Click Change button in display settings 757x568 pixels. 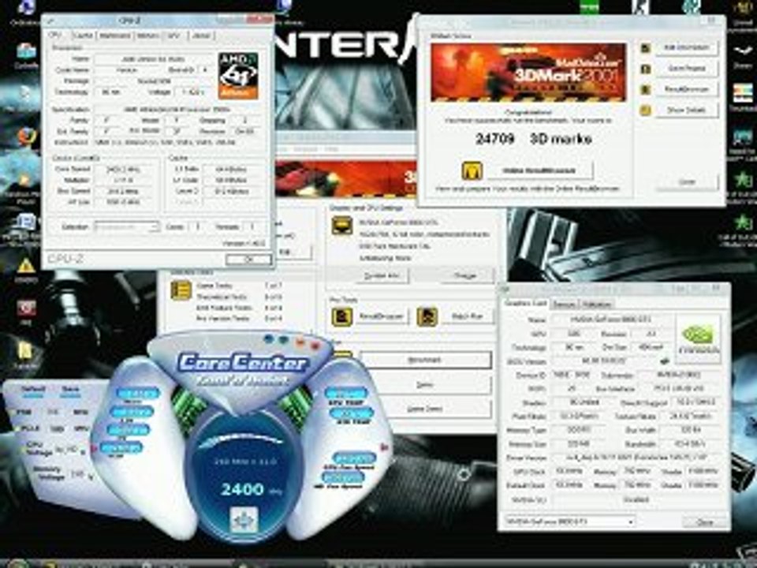point(464,276)
